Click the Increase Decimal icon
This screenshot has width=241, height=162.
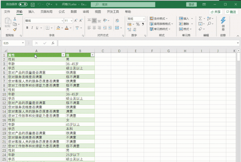click(129, 29)
